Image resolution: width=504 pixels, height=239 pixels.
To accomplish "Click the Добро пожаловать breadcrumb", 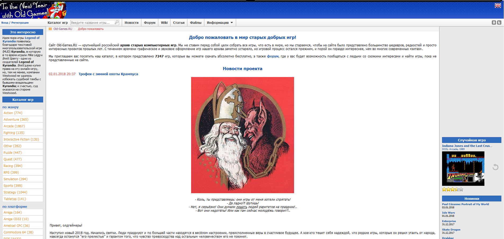I will 91,29.
